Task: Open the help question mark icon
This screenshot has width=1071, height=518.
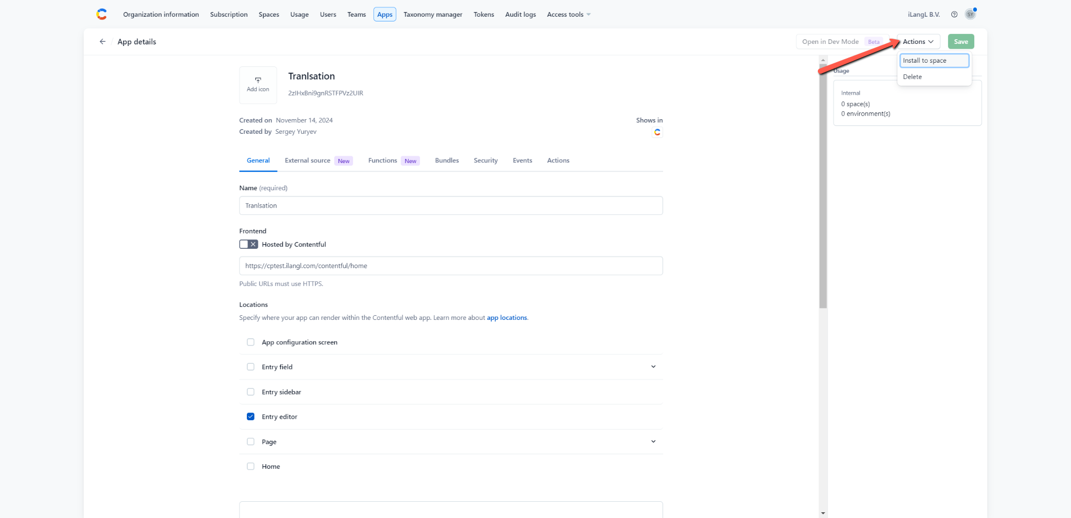Action: (954, 15)
